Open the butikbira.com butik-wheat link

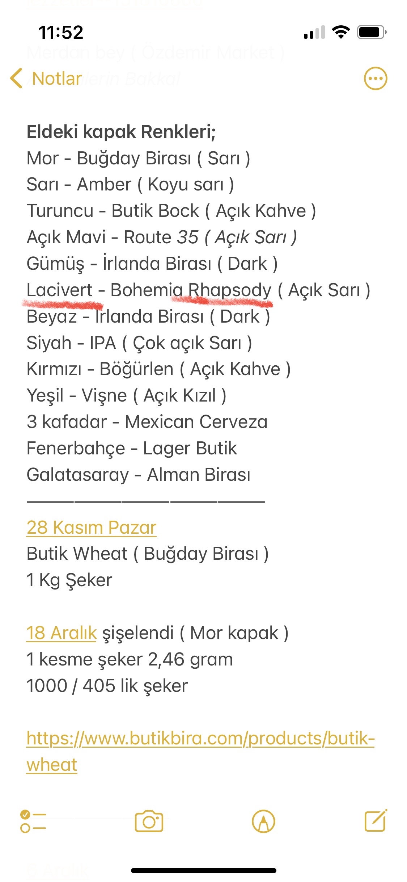coord(200,751)
